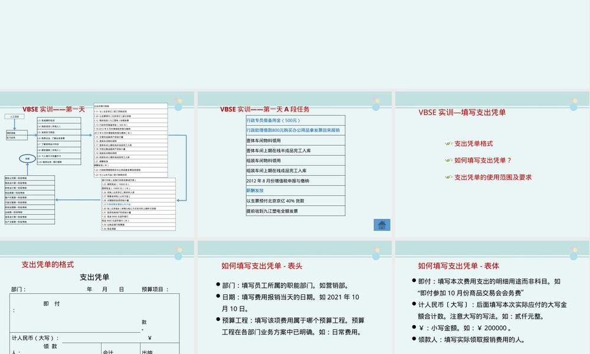Select the table row 组装车间物料领用
Screen dimensions: 590x354
tap(296, 160)
